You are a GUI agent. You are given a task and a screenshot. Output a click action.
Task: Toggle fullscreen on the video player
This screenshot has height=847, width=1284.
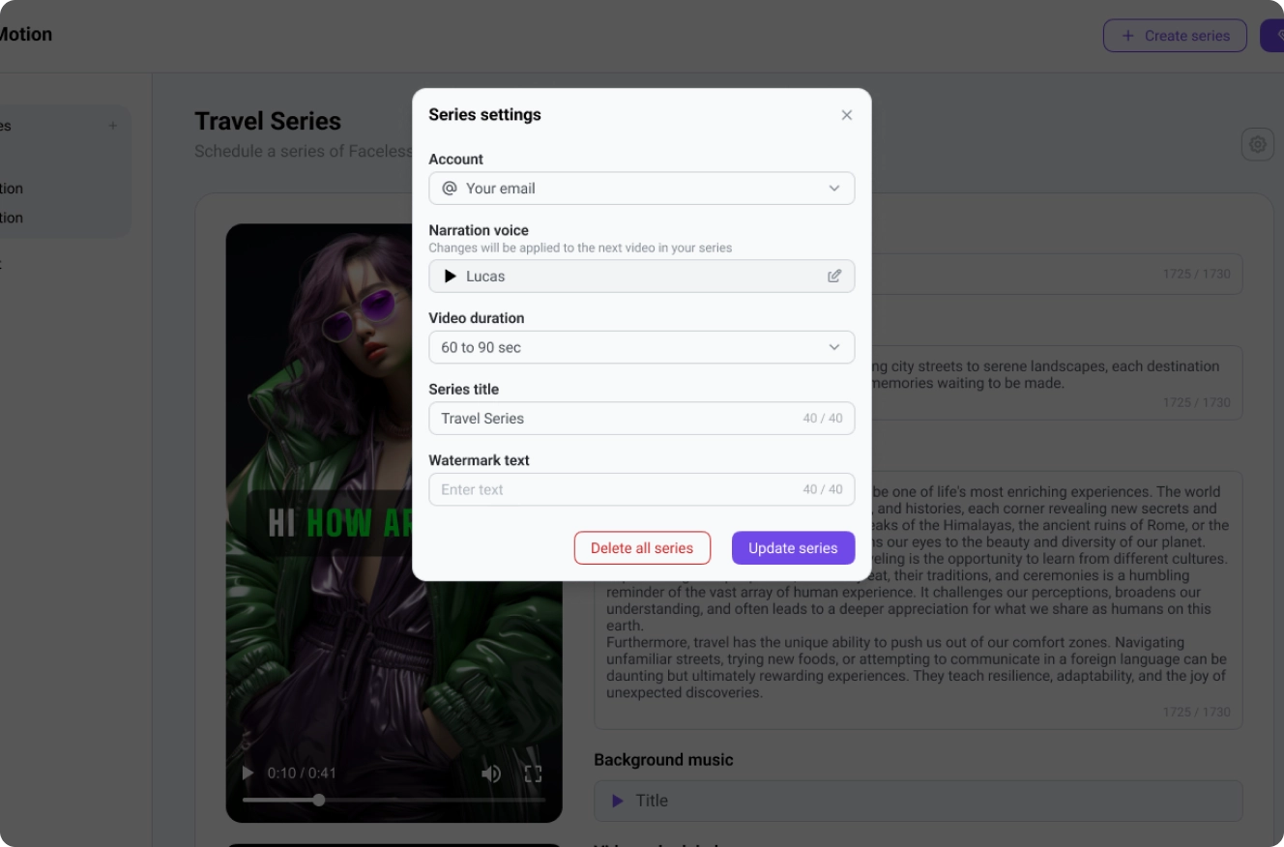coord(533,774)
